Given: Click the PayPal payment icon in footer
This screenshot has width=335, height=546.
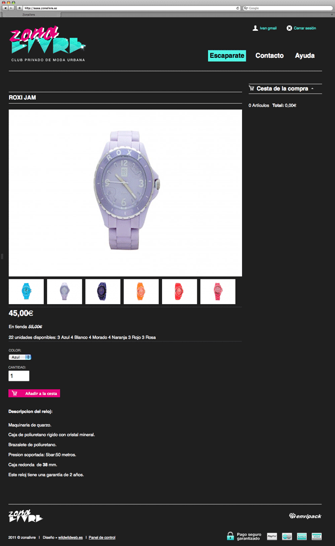Looking at the screenshot, I should coord(272,536).
